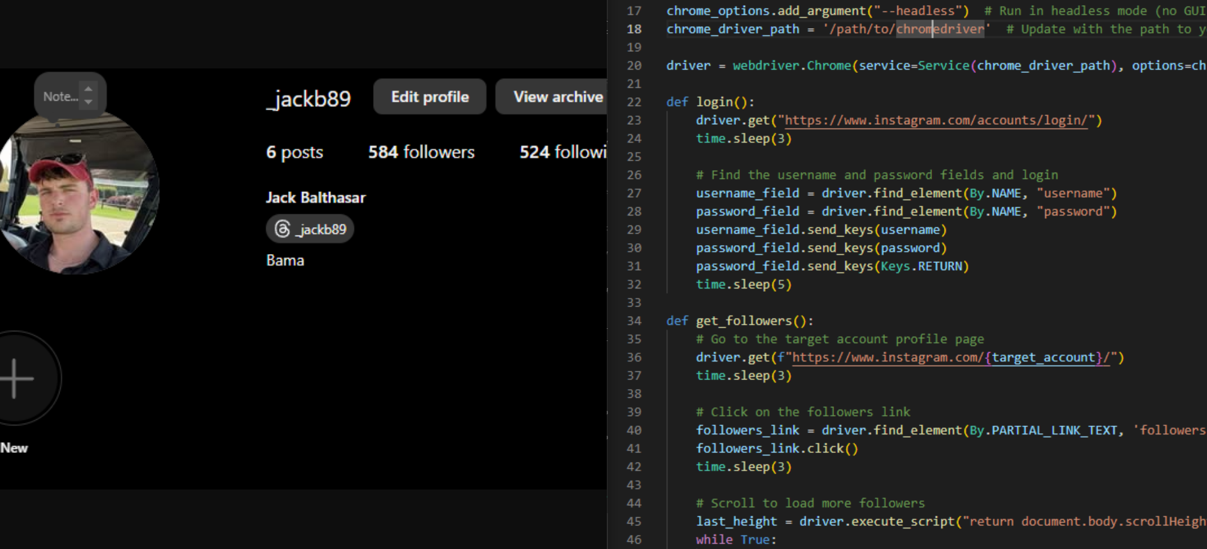
Task: Click the Threads logo icon in the badge
Action: [x=282, y=229]
